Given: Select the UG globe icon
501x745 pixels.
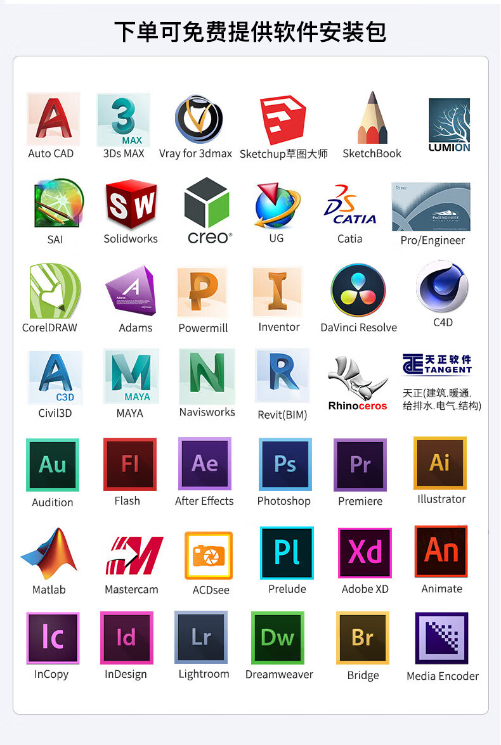Looking at the screenshot, I should click(277, 206).
